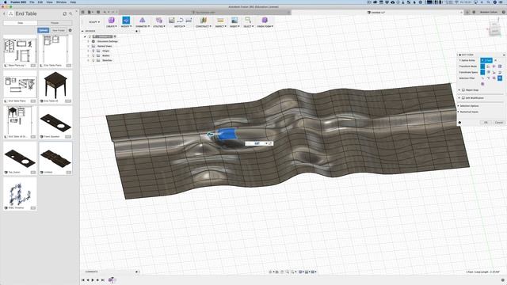507x285 pixels.
Task: Open the Help menu in the menu bar
Action: point(73,2)
